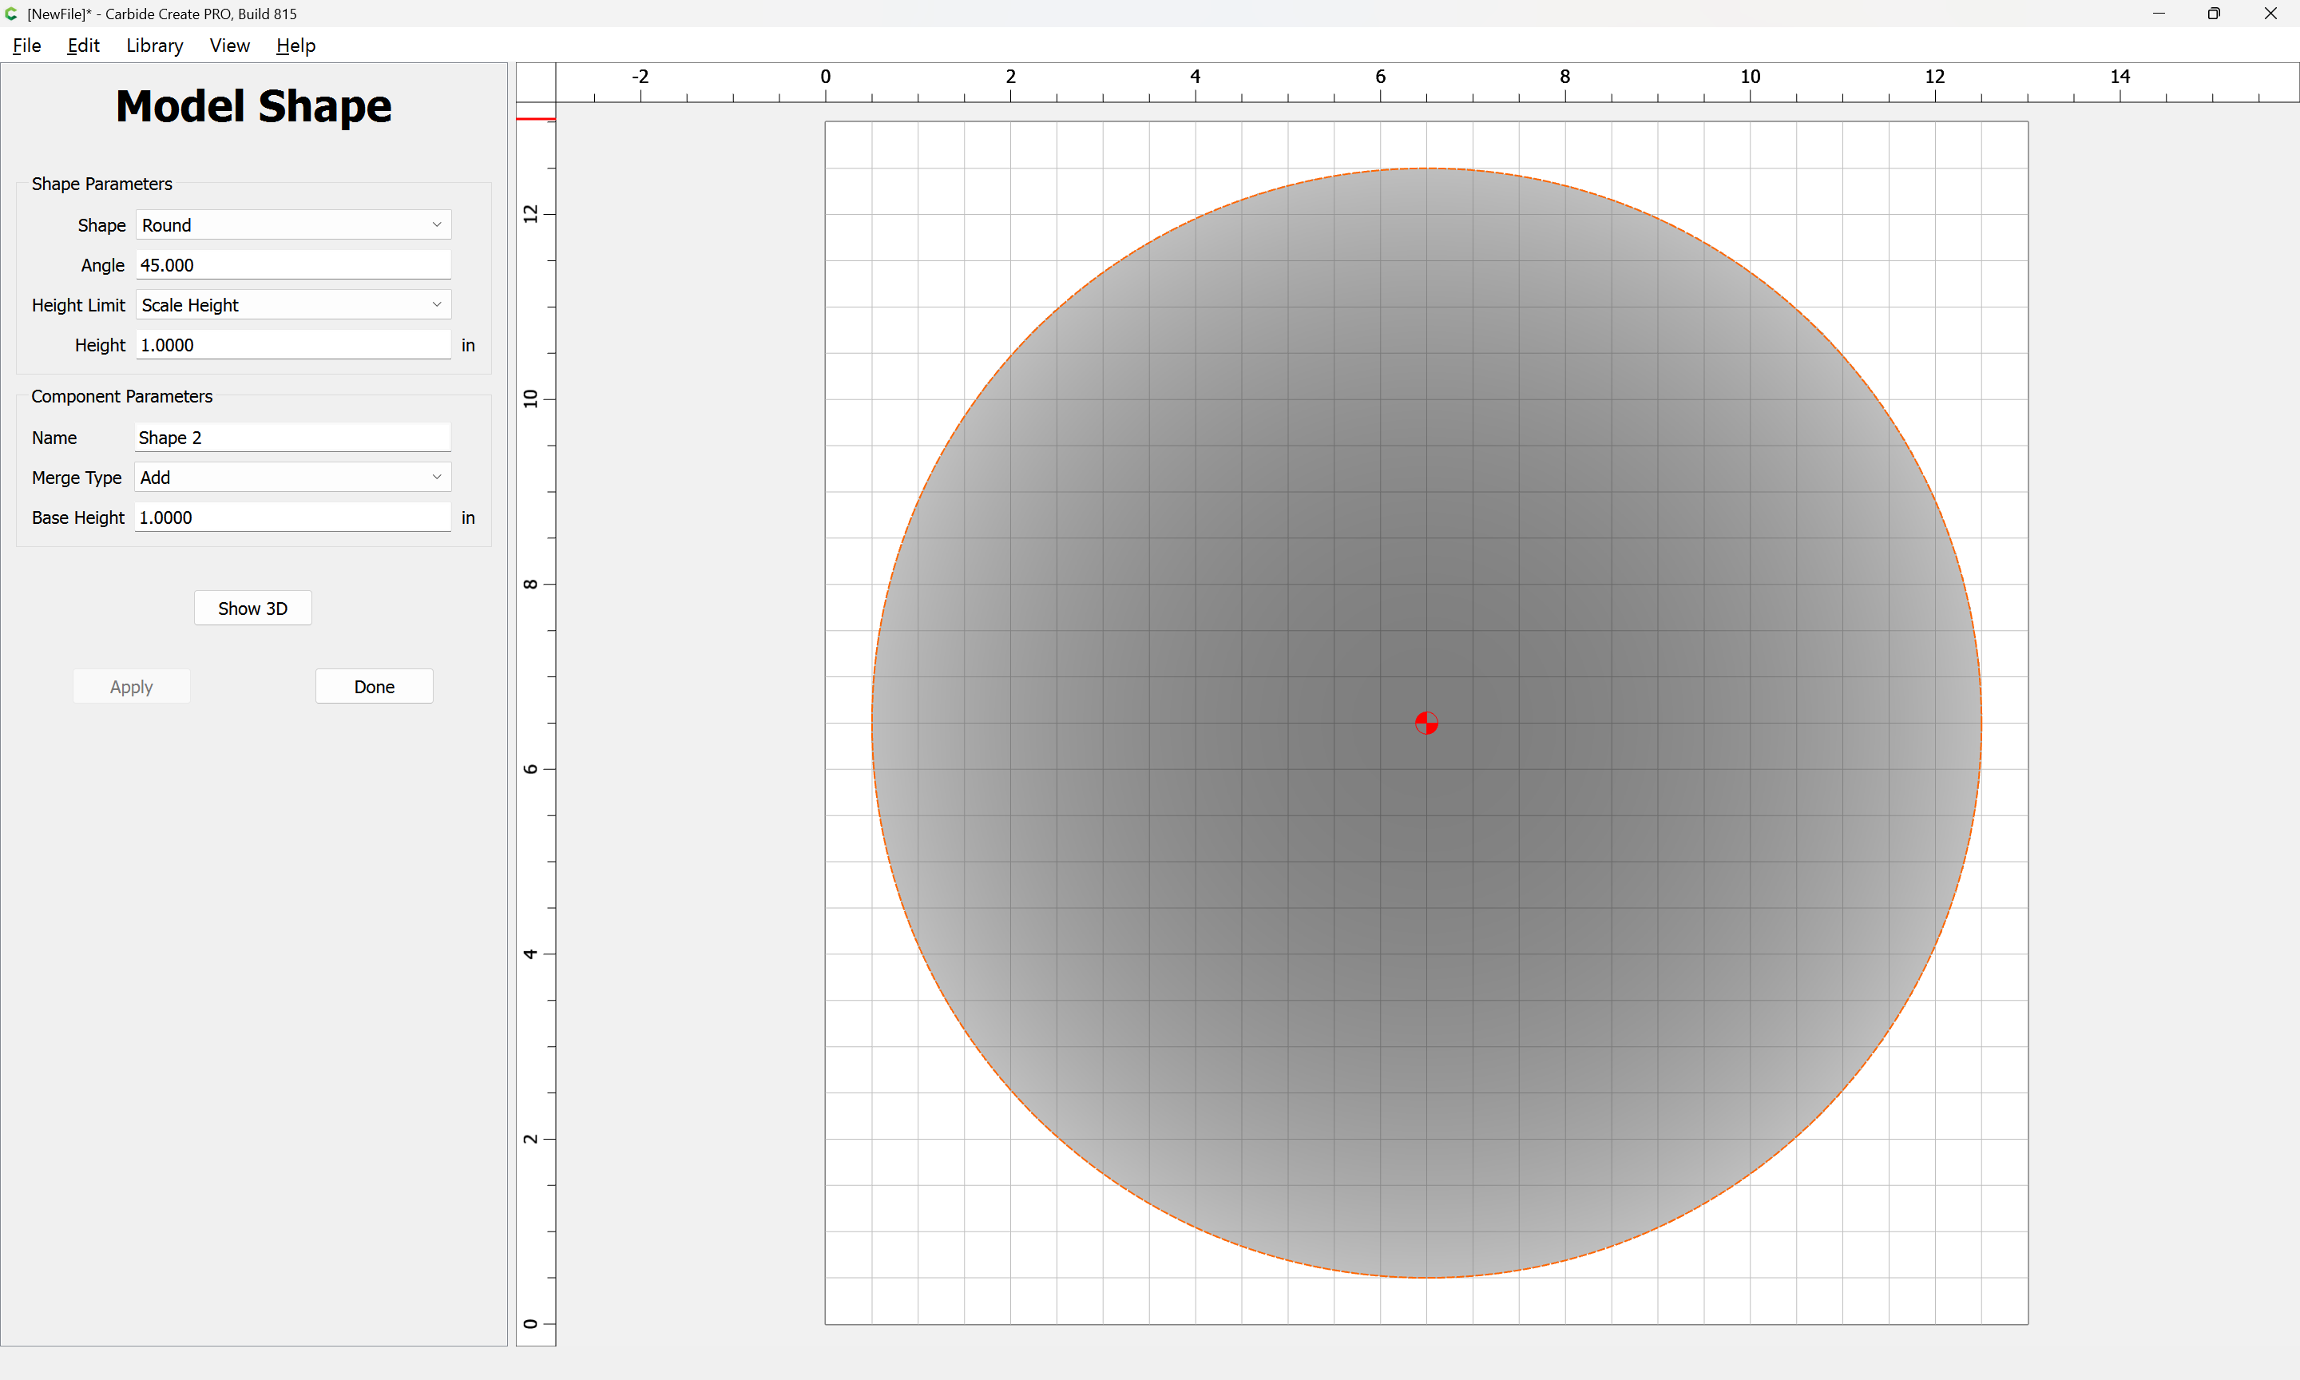This screenshot has height=1380, width=2300.
Task: Click the Height value field
Action: coord(294,345)
